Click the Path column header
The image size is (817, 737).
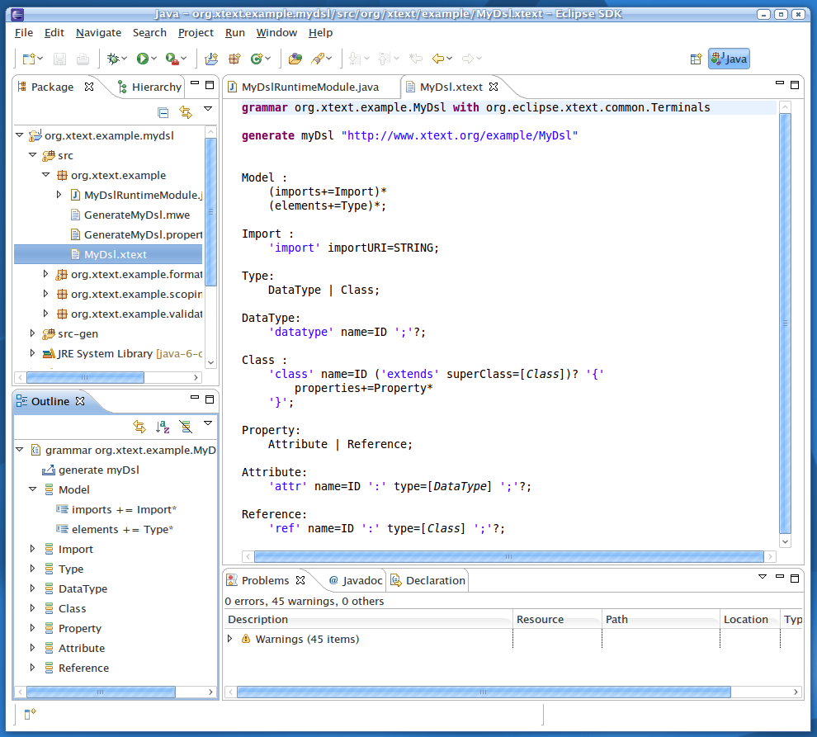(661, 619)
